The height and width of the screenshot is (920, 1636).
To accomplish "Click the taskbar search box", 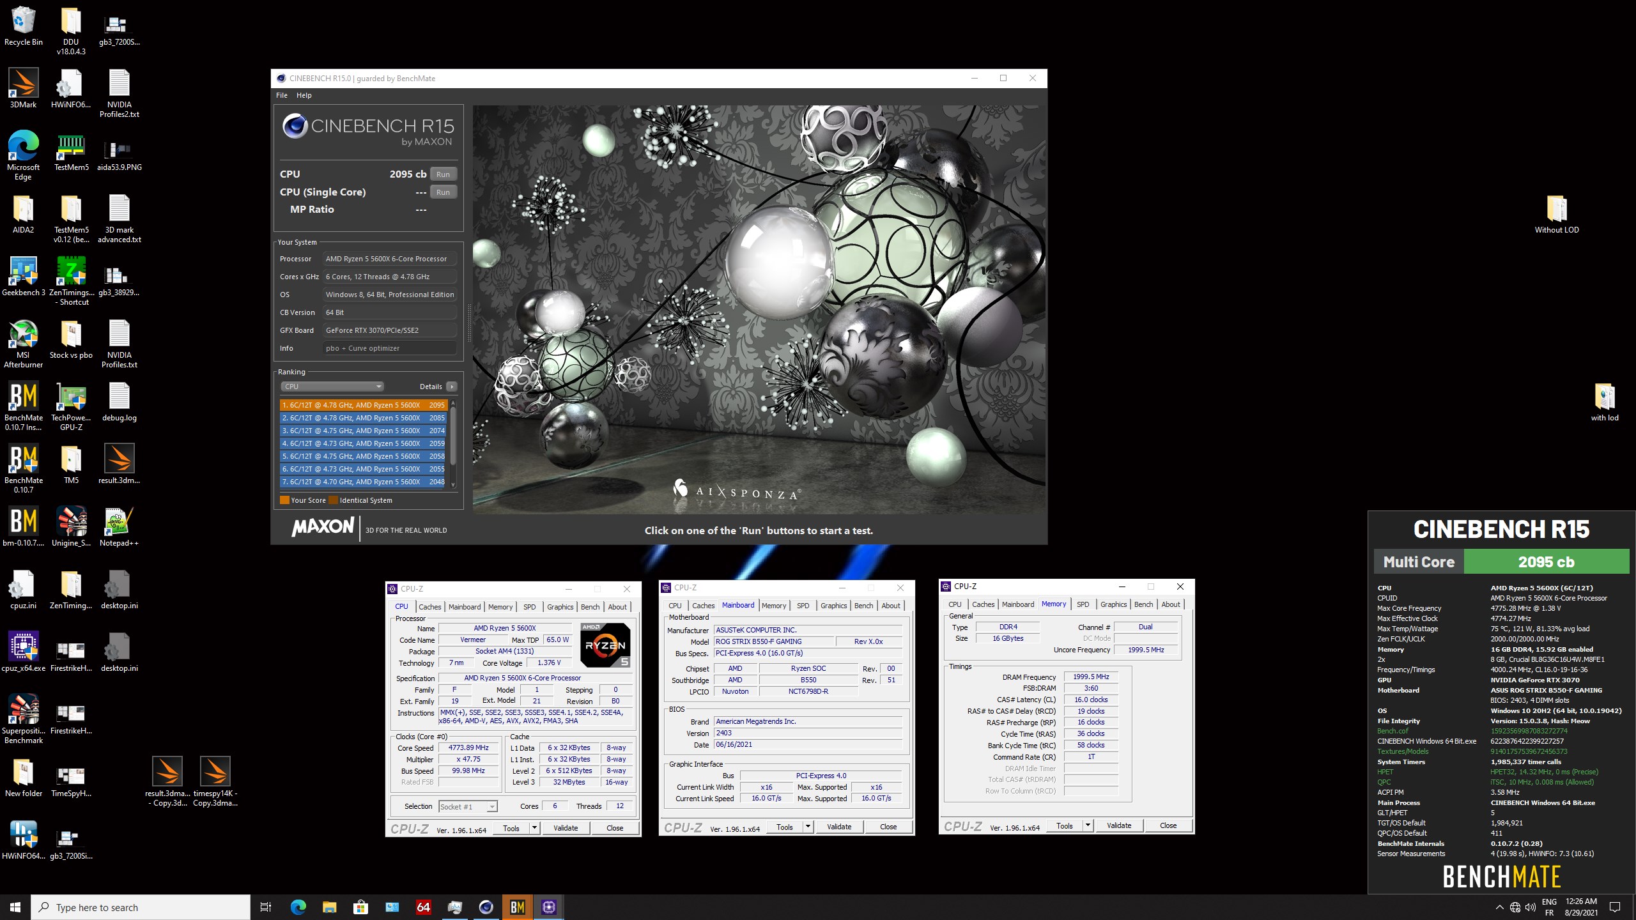I will [141, 907].
